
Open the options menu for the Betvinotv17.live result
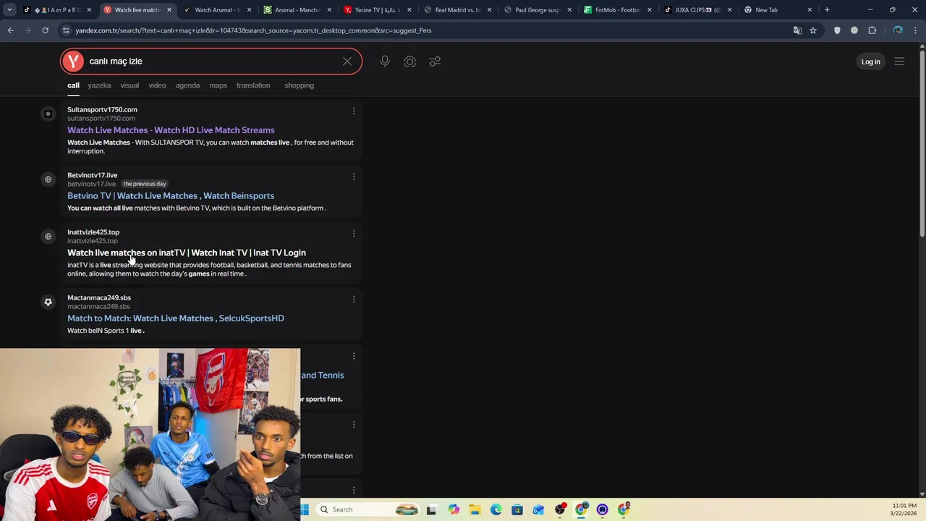click(354, 177)
